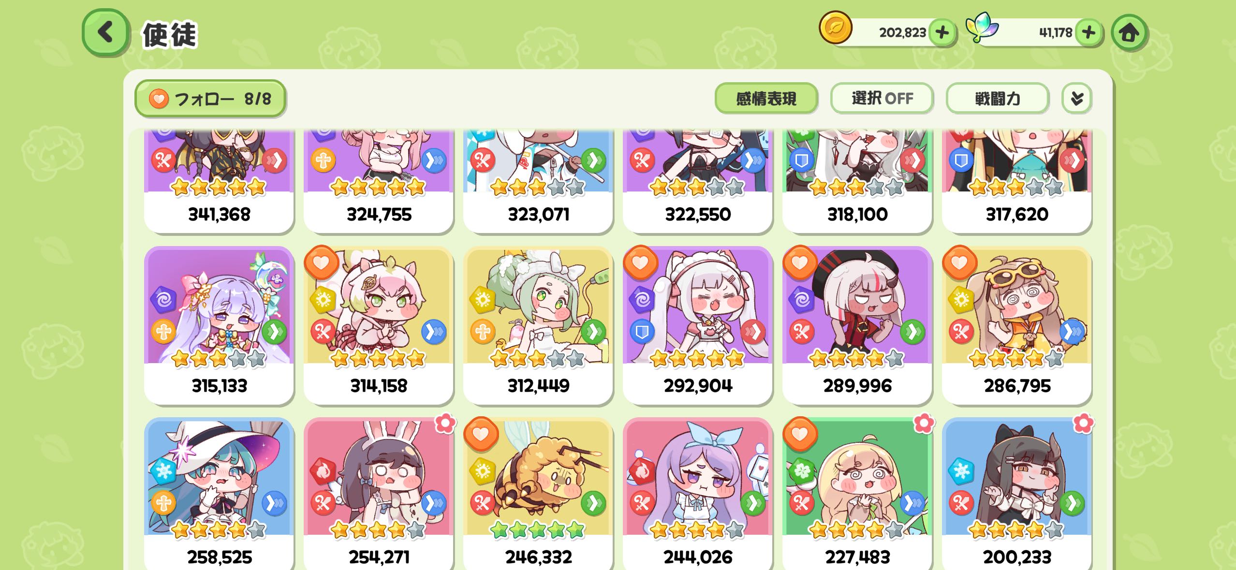Image resolution: width=1236 pixels, height=570 pixels.
Task: Switch to the 感情表現 tab
Action: point(766,99)
